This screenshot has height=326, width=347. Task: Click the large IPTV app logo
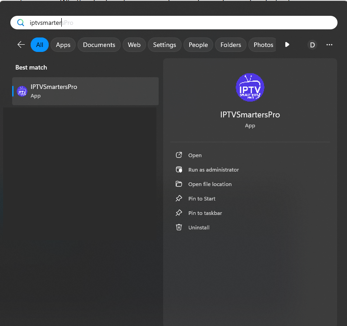coord(250,87)
